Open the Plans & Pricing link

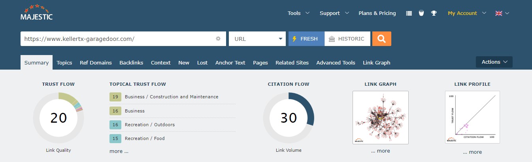coord(377,13)
